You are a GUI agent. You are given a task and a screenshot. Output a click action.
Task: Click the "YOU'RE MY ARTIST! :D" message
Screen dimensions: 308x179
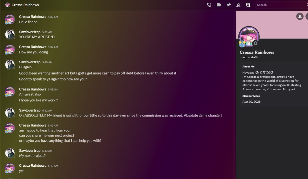pos(37,37)
